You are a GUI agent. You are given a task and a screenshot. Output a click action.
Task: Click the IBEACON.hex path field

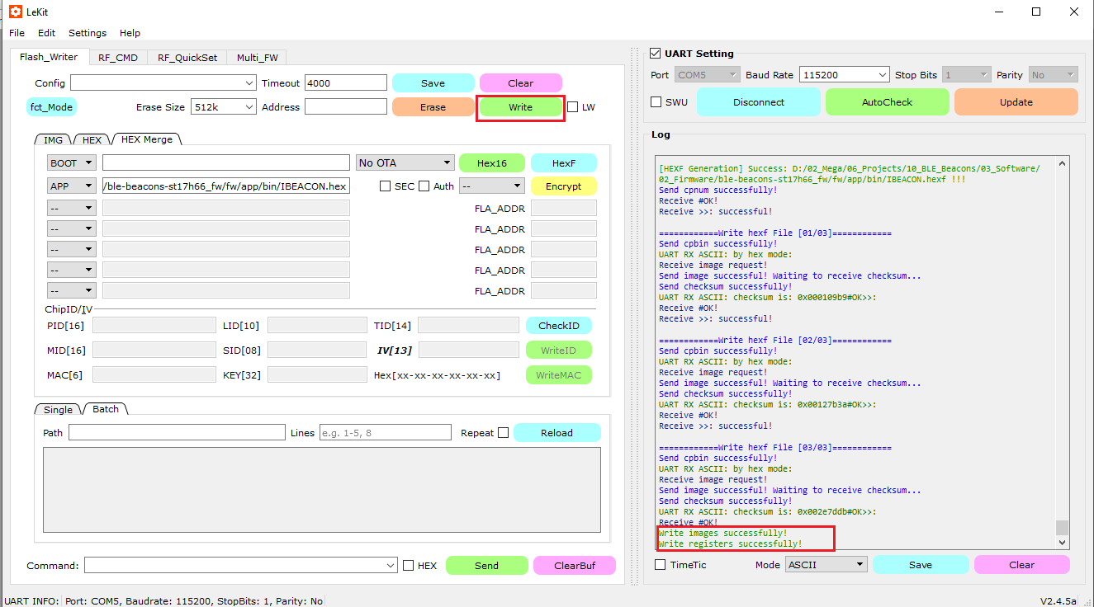pyautogui.click(x=226, y=186)
